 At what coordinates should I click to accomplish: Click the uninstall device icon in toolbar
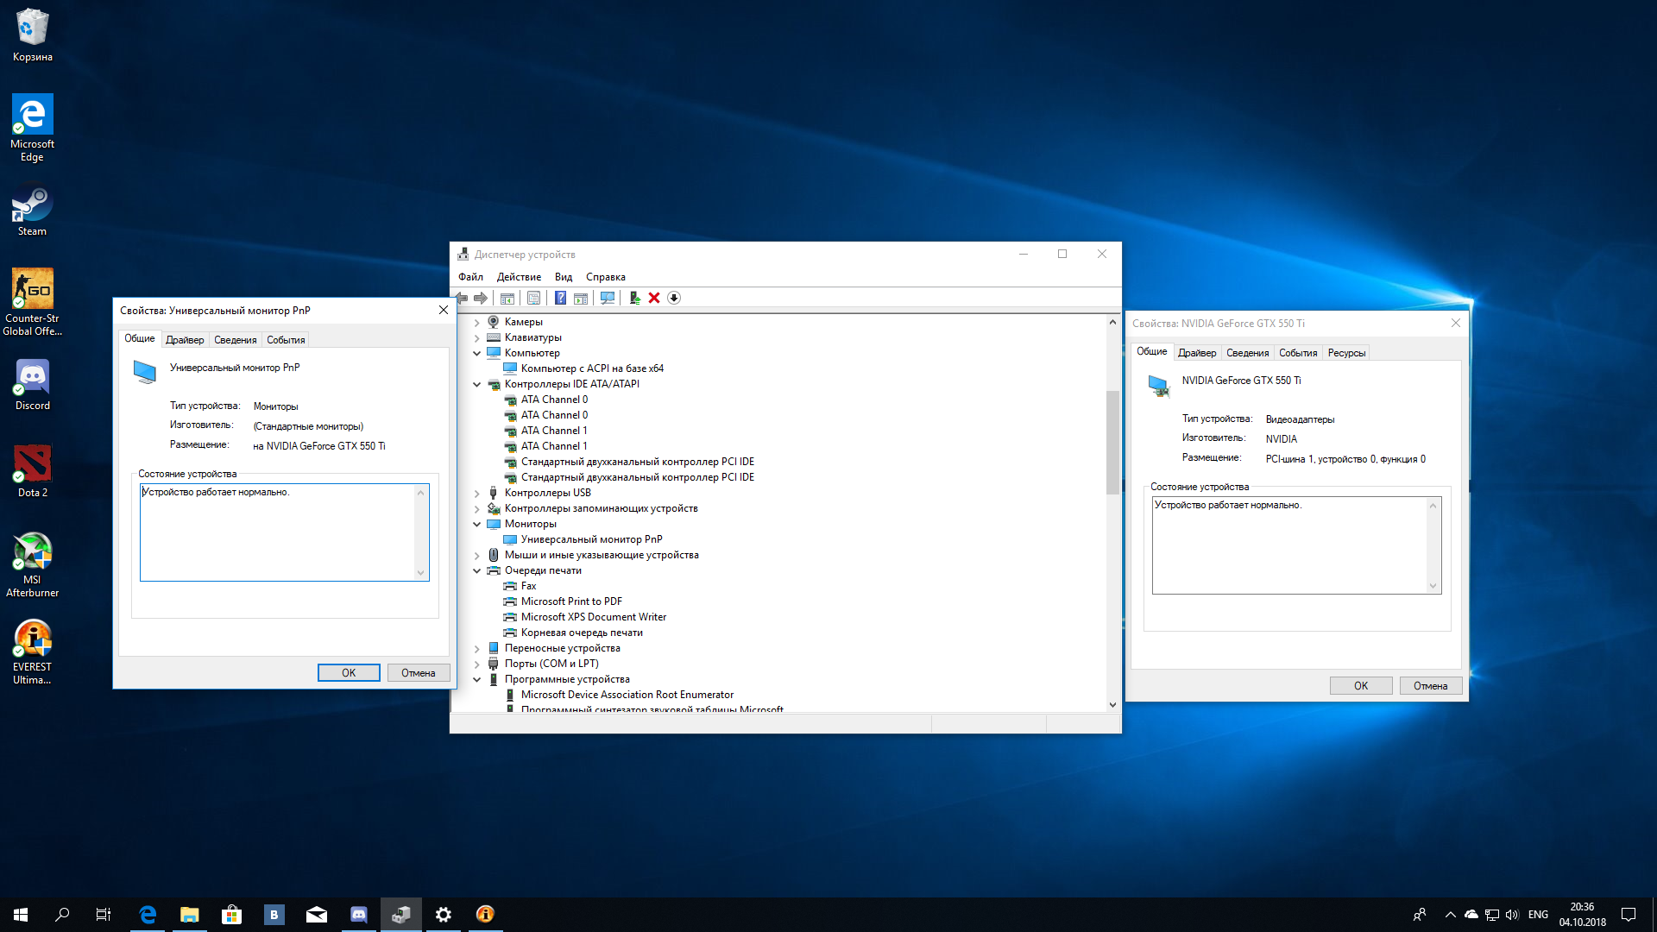pos(656,297)
